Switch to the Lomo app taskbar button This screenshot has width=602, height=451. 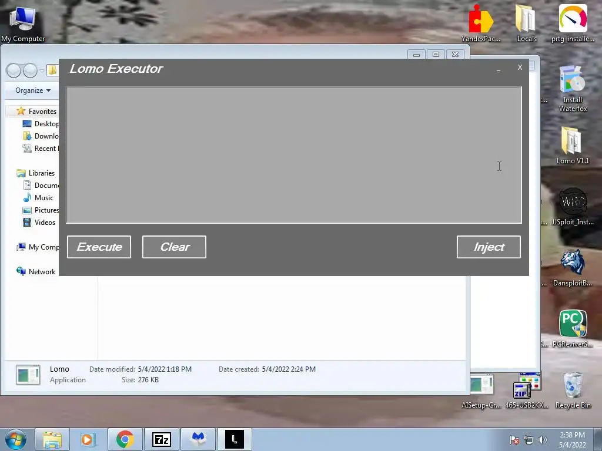[x=235, y=439]
